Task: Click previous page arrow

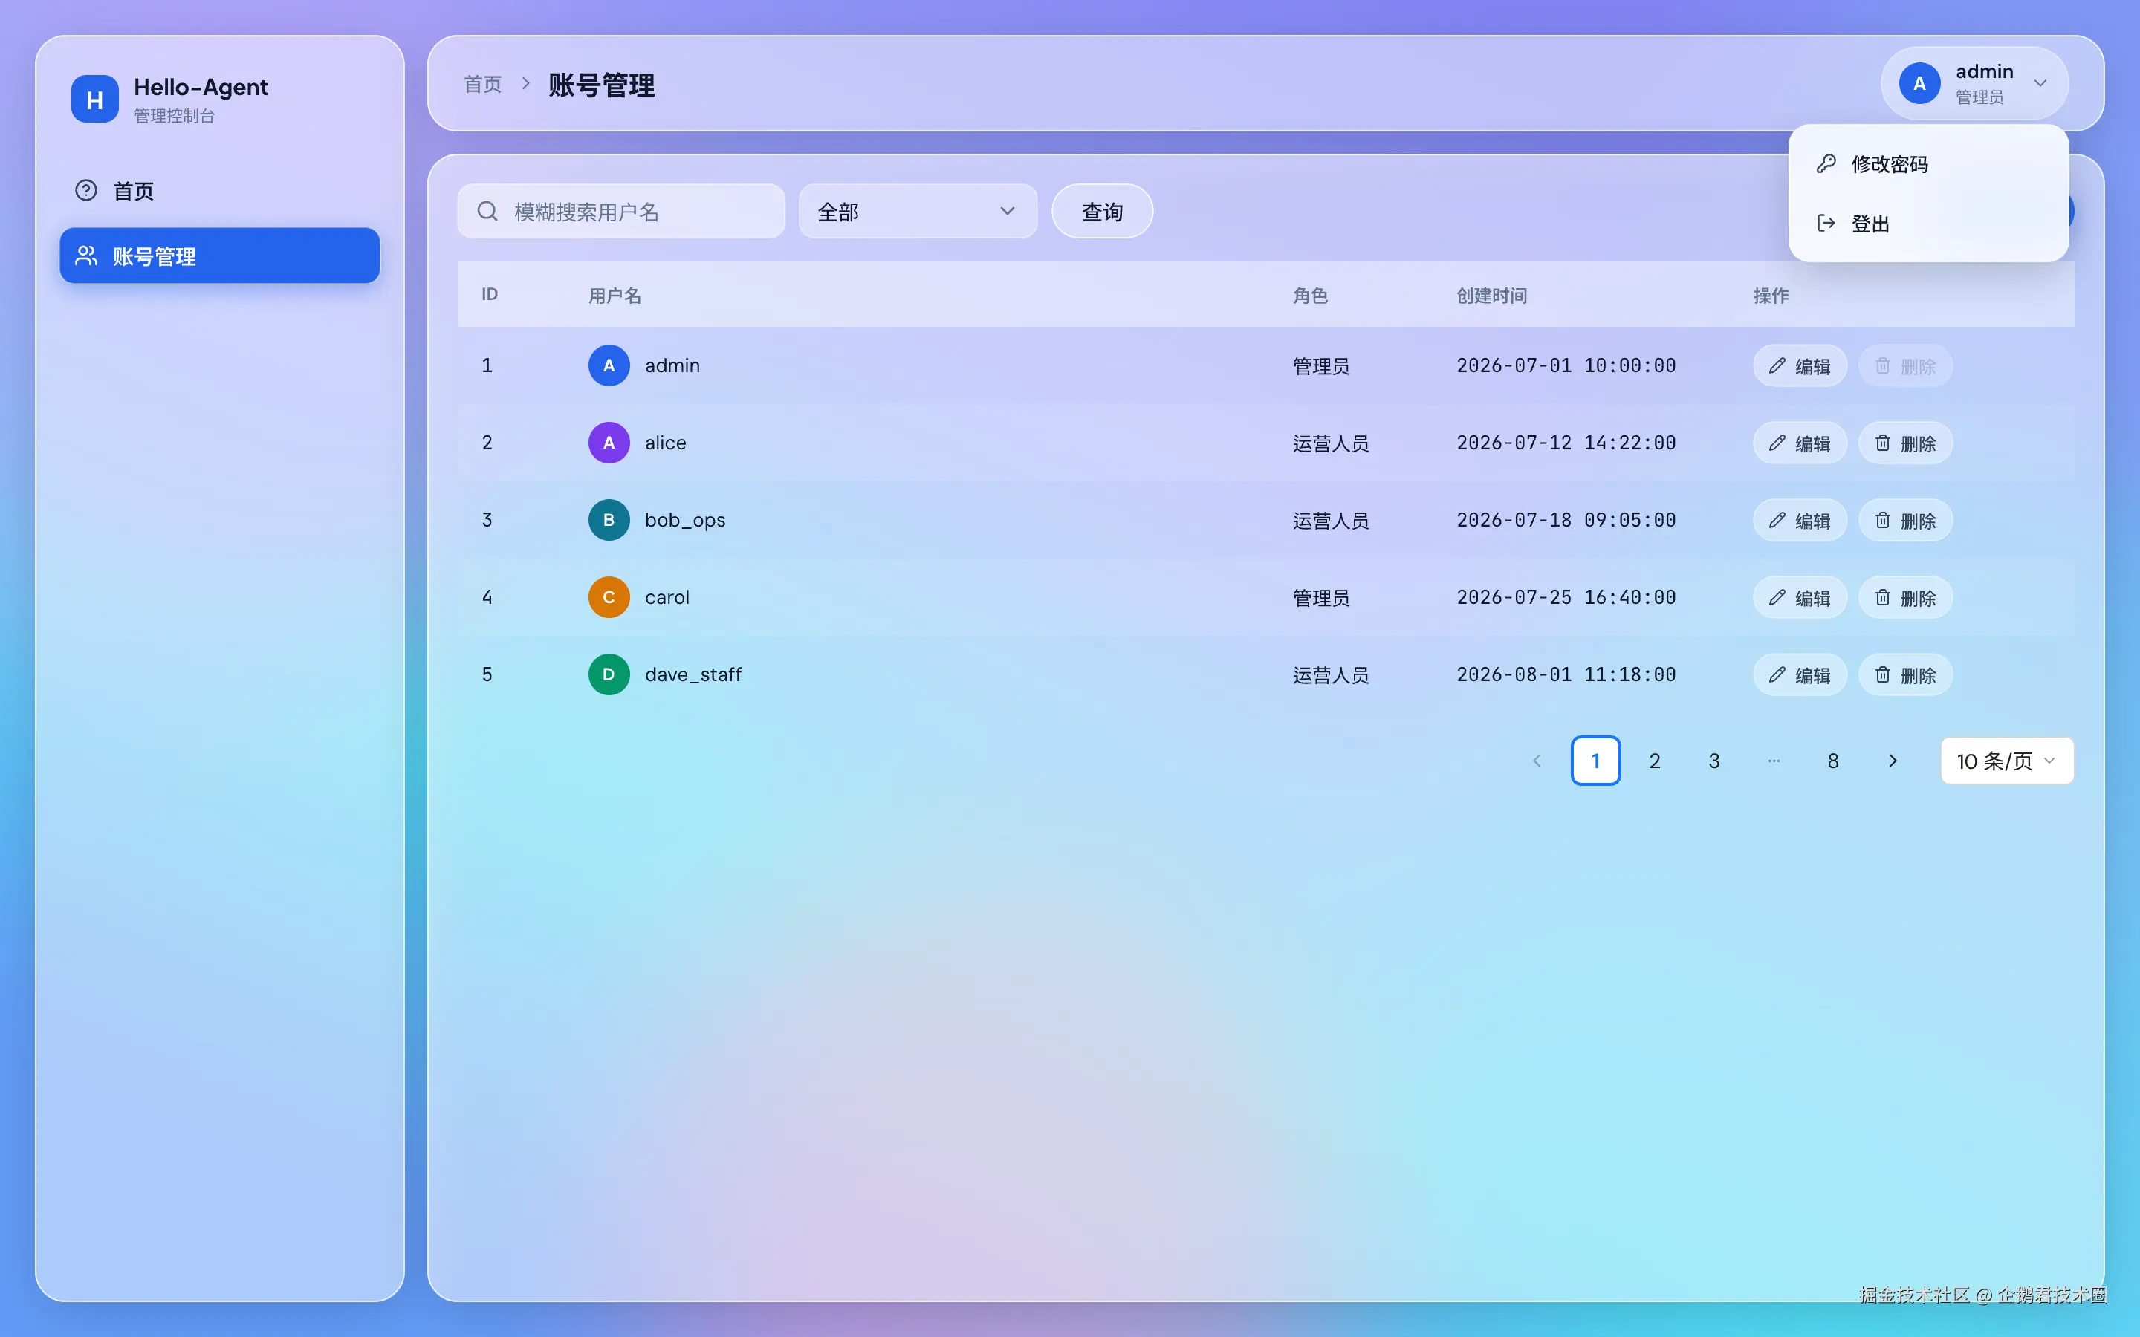Action: click(x=1536, y=761)
